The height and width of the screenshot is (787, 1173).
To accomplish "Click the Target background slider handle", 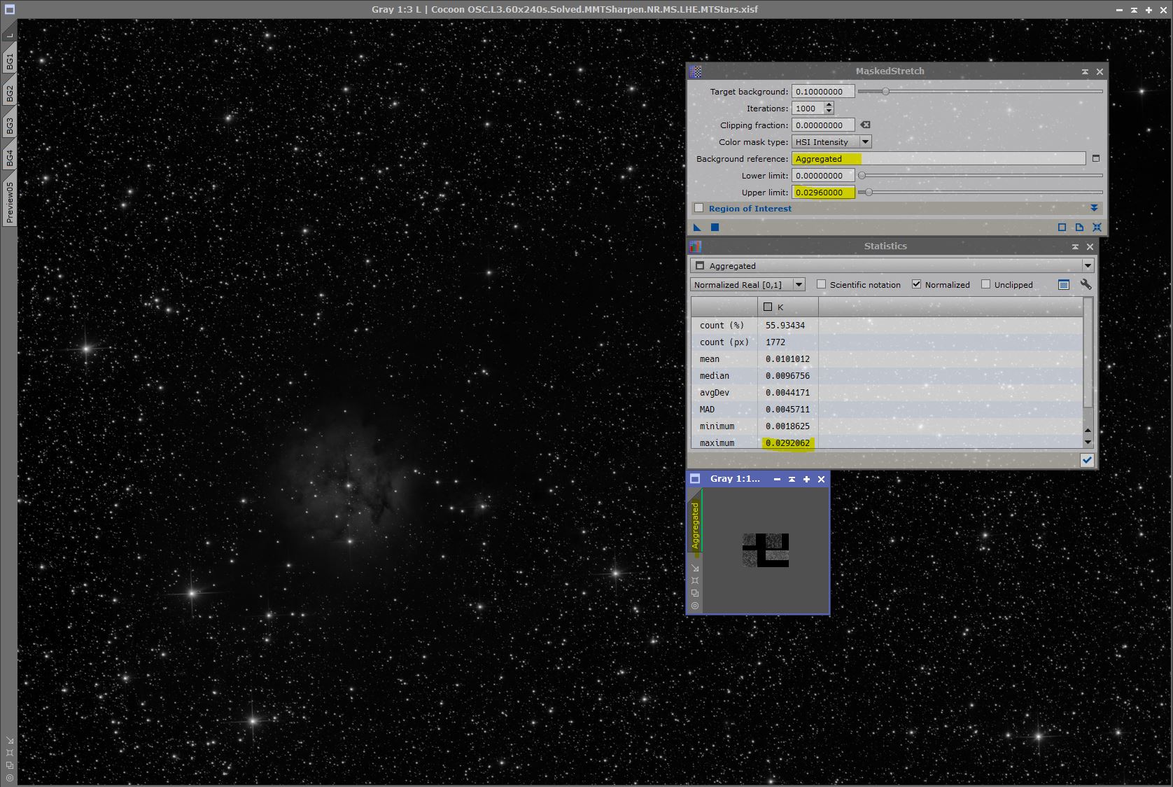I will [x=885, y=92].
